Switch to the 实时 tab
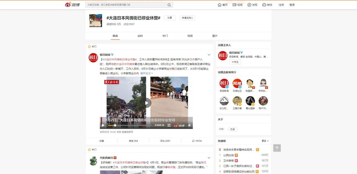The width and height of the screenshot is (357, 174). tap(140, 36)
